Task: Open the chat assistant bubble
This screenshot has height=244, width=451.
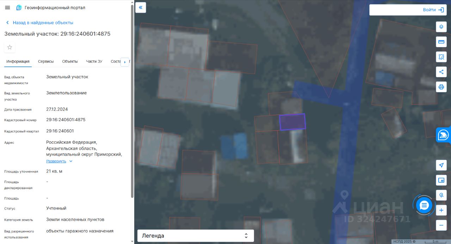Action: coord(424,205)
